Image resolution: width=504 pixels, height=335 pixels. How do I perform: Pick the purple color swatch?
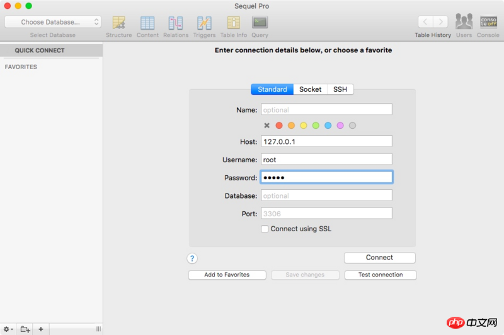coord(340,125)
